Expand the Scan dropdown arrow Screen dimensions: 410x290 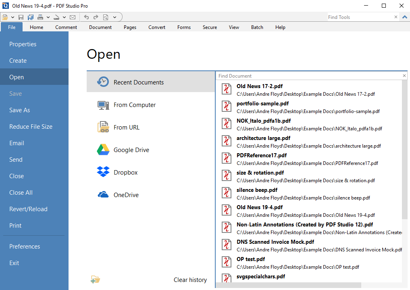click(x=64, y=17)
